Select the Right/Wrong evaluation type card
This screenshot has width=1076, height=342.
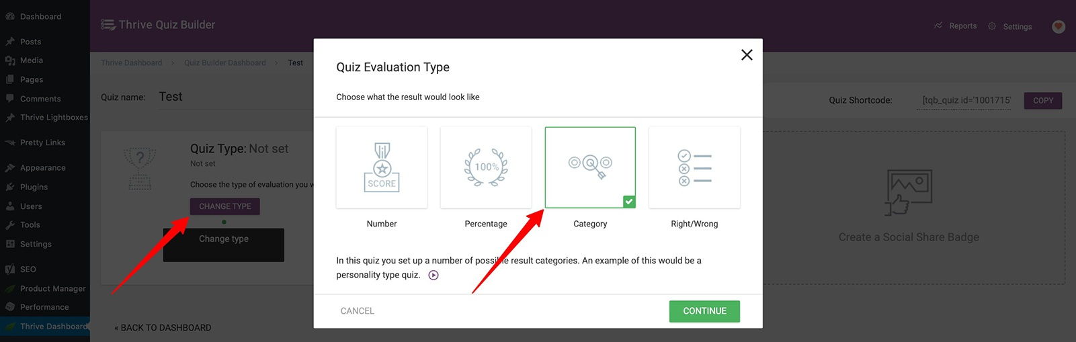click(x=694, y=167)
